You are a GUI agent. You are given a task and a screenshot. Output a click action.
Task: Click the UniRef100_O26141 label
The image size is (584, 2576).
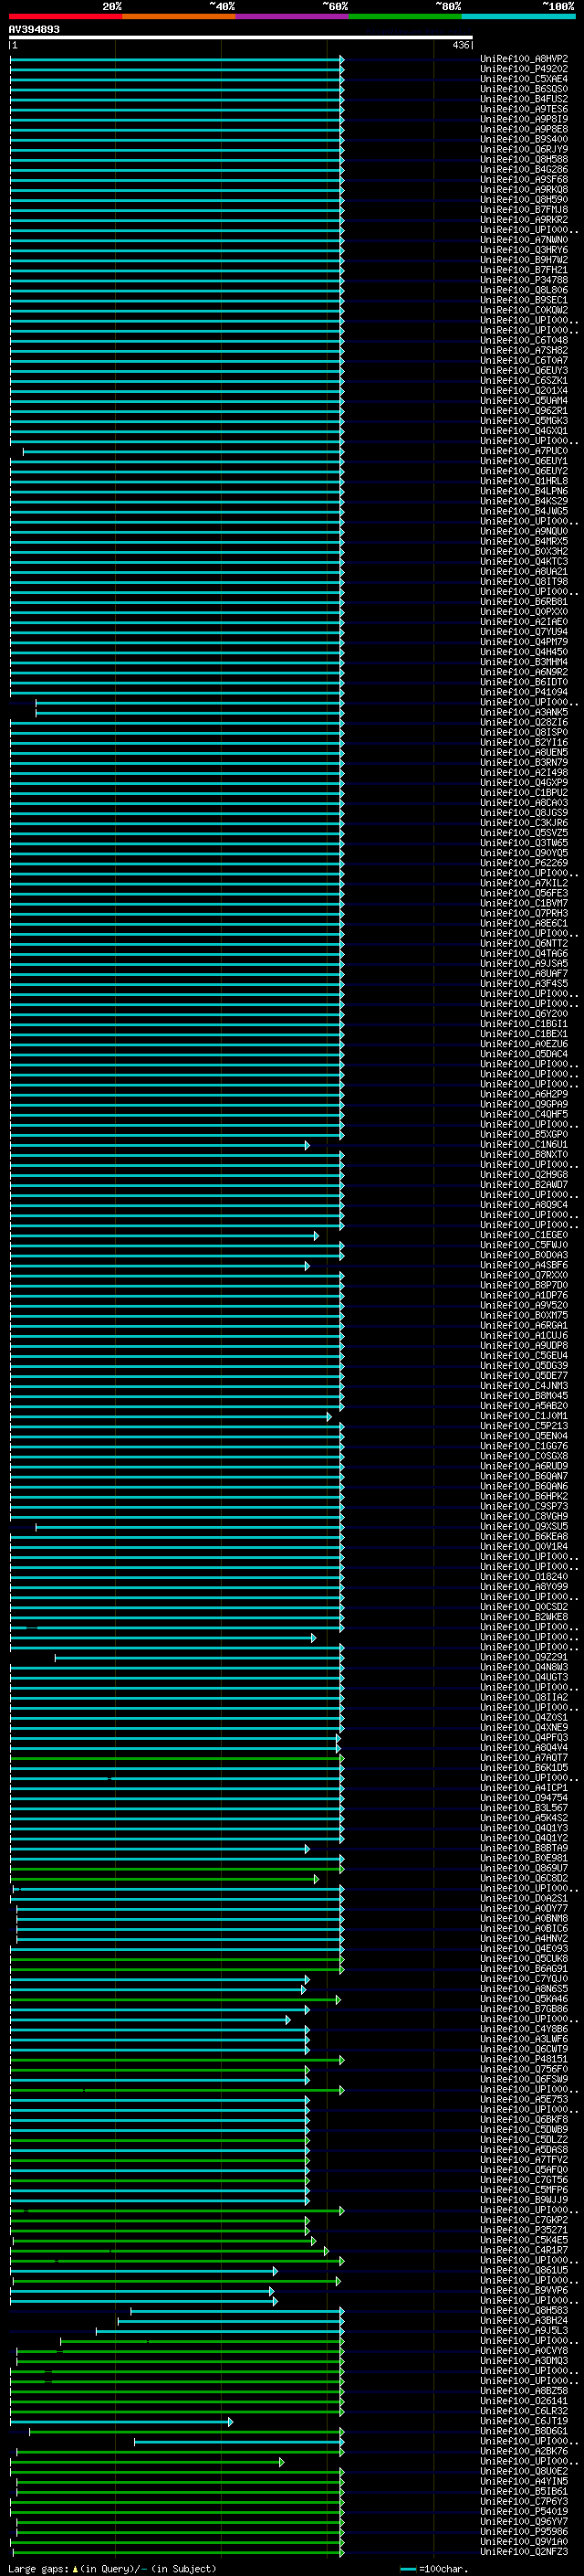[524, 2400]
